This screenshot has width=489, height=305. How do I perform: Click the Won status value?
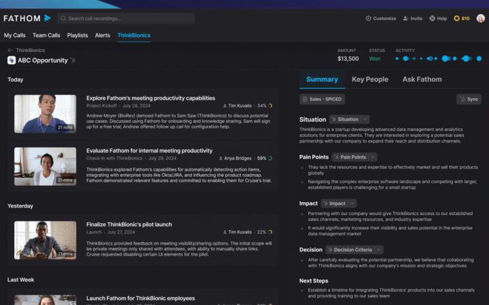click(x=374, y=58)
